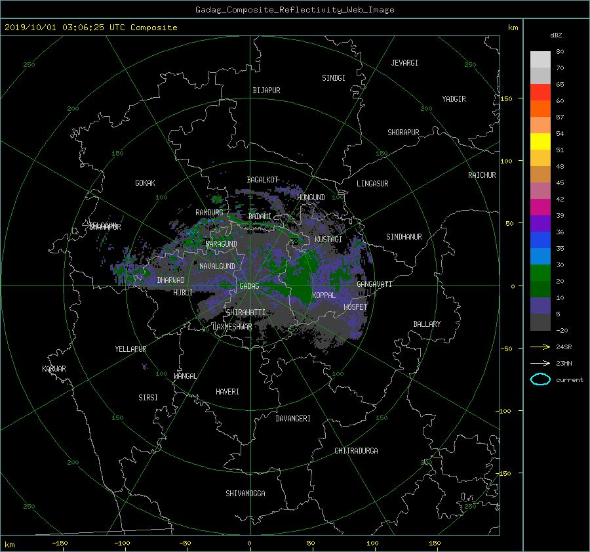This screenshot has width=590, height=552.
Task: Click the BALLARY label
Action: [427, 324]
